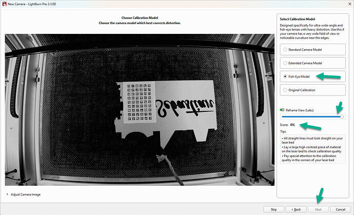Go back with the Back button

point(296,209)
